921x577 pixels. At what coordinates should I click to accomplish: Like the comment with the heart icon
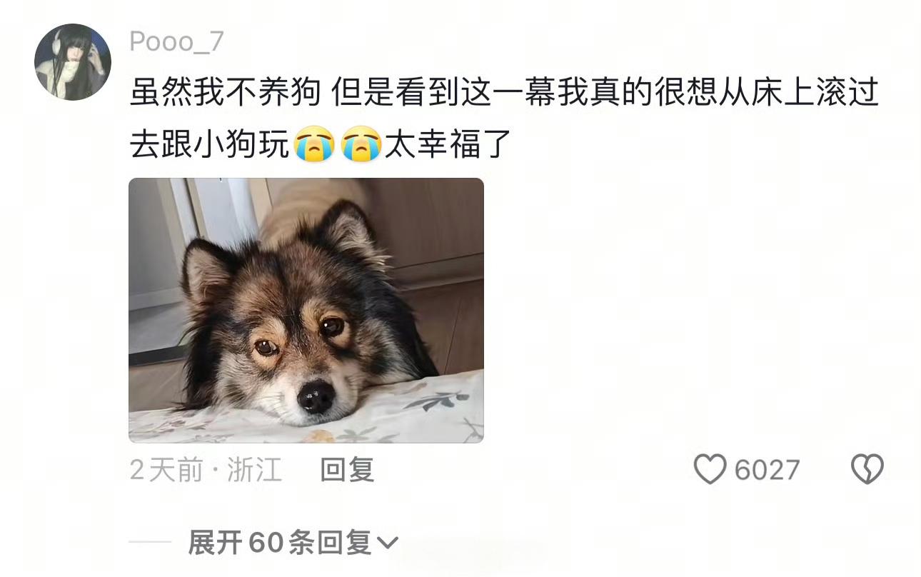[710, 469]
